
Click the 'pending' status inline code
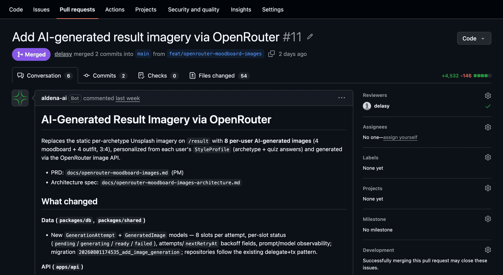click(65, 244)
